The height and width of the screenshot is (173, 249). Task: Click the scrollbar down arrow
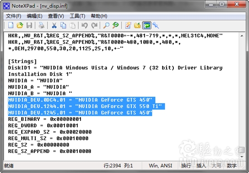point(242,157)
